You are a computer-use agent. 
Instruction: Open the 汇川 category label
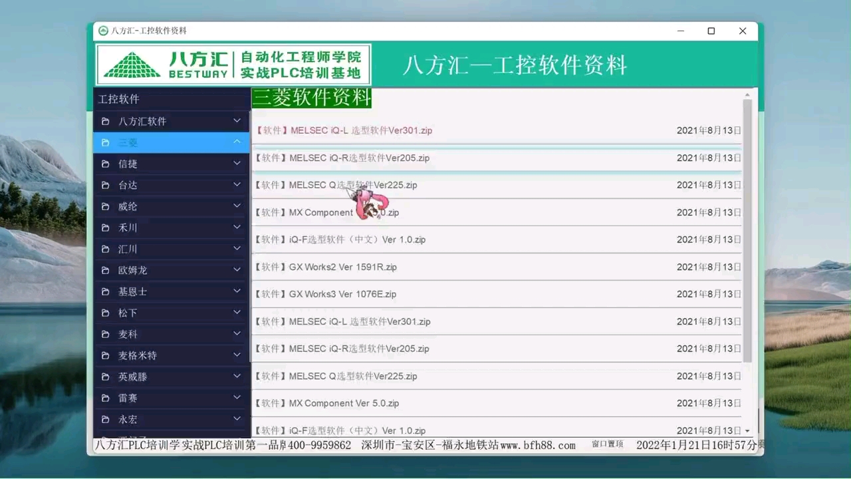pos(128,249)
